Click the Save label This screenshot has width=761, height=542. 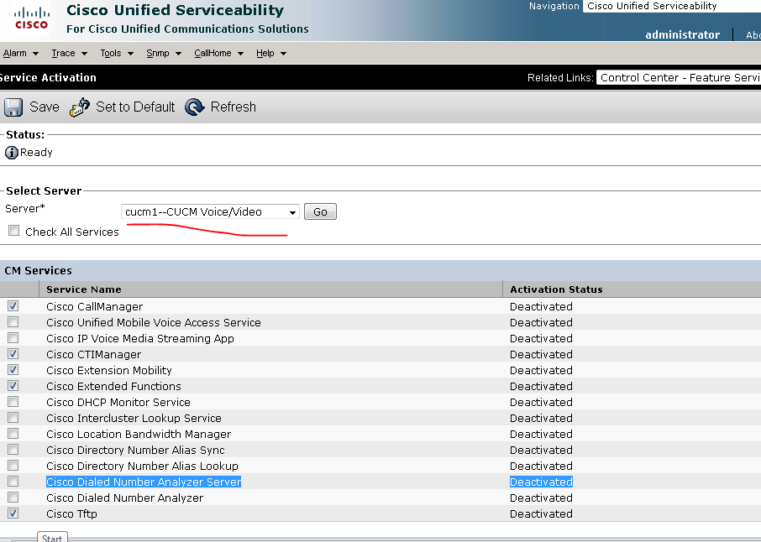[45, 107]
